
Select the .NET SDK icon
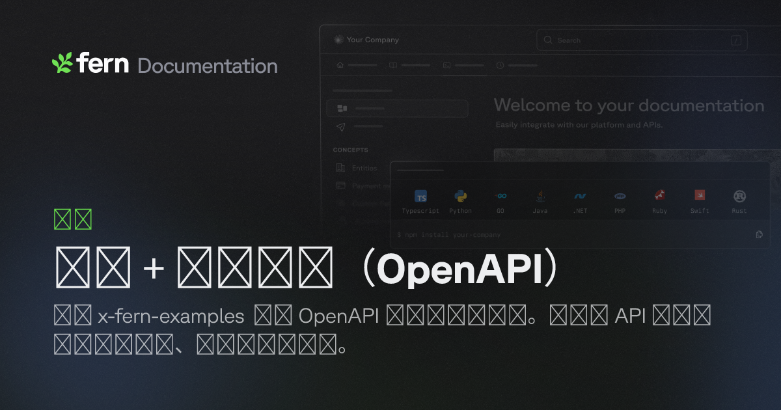(x=580, y=196)
